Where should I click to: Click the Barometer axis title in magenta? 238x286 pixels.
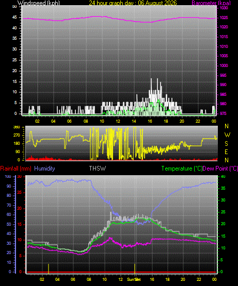211,3
